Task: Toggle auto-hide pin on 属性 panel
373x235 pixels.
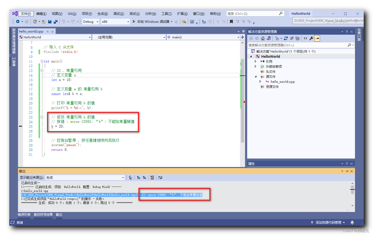Action: [x=347, y=164]
